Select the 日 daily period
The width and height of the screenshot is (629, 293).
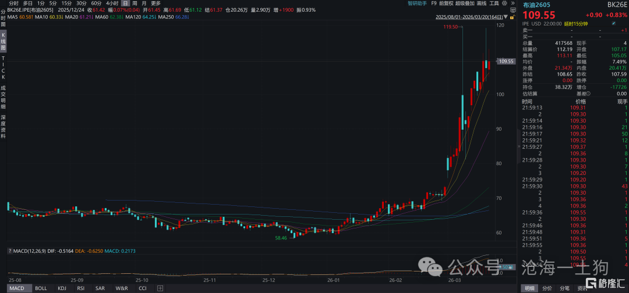[x=125, y=3]
